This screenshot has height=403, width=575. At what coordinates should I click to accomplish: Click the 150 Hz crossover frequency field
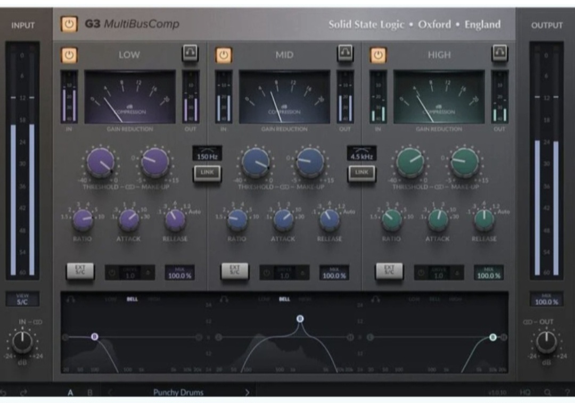pyautogui.click(x=207, y=154)
